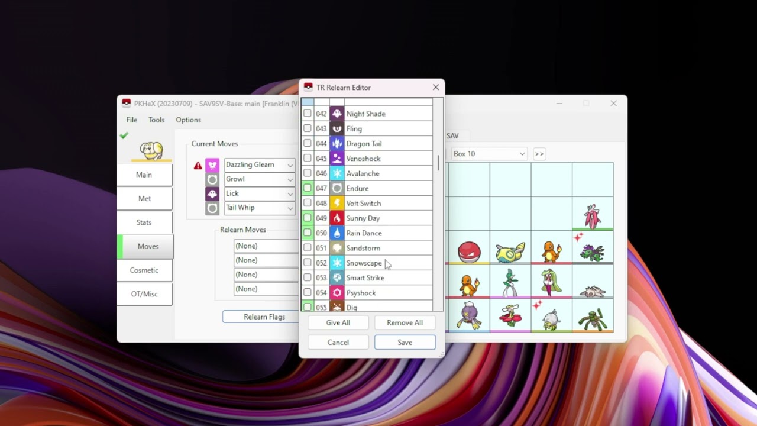The image size is (757, 426).
Task: Tick the checkbox for 042 Night Shade
Action: click(x=308, y=114)
